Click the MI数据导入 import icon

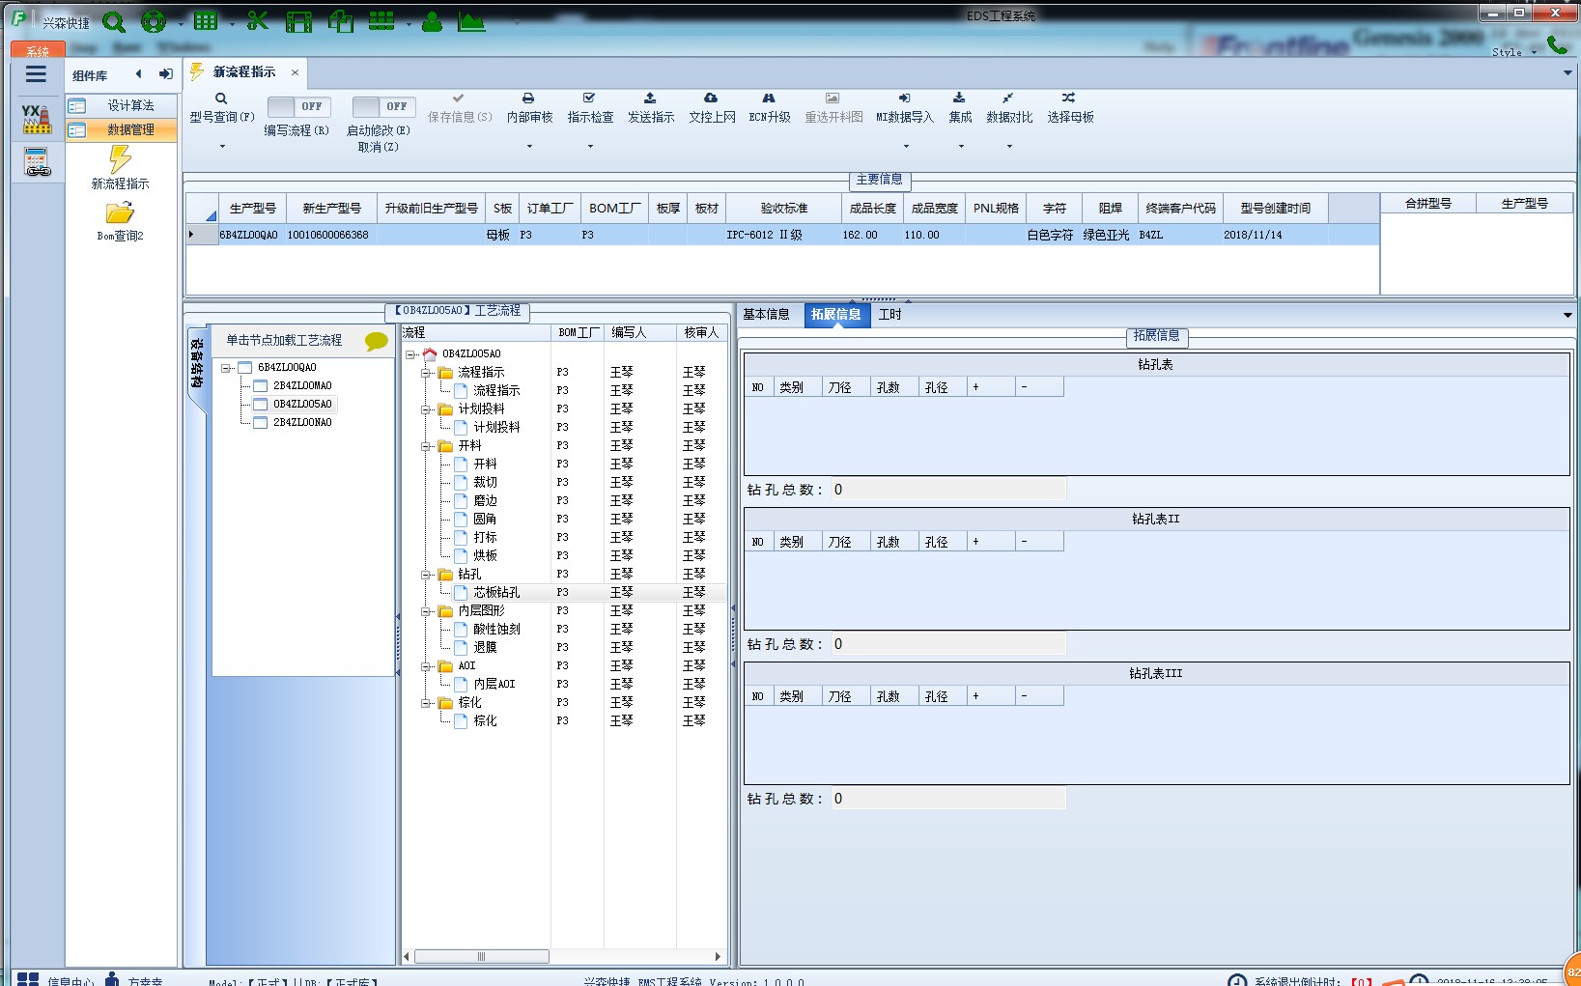pyautogui.click(x=905, y=99)
